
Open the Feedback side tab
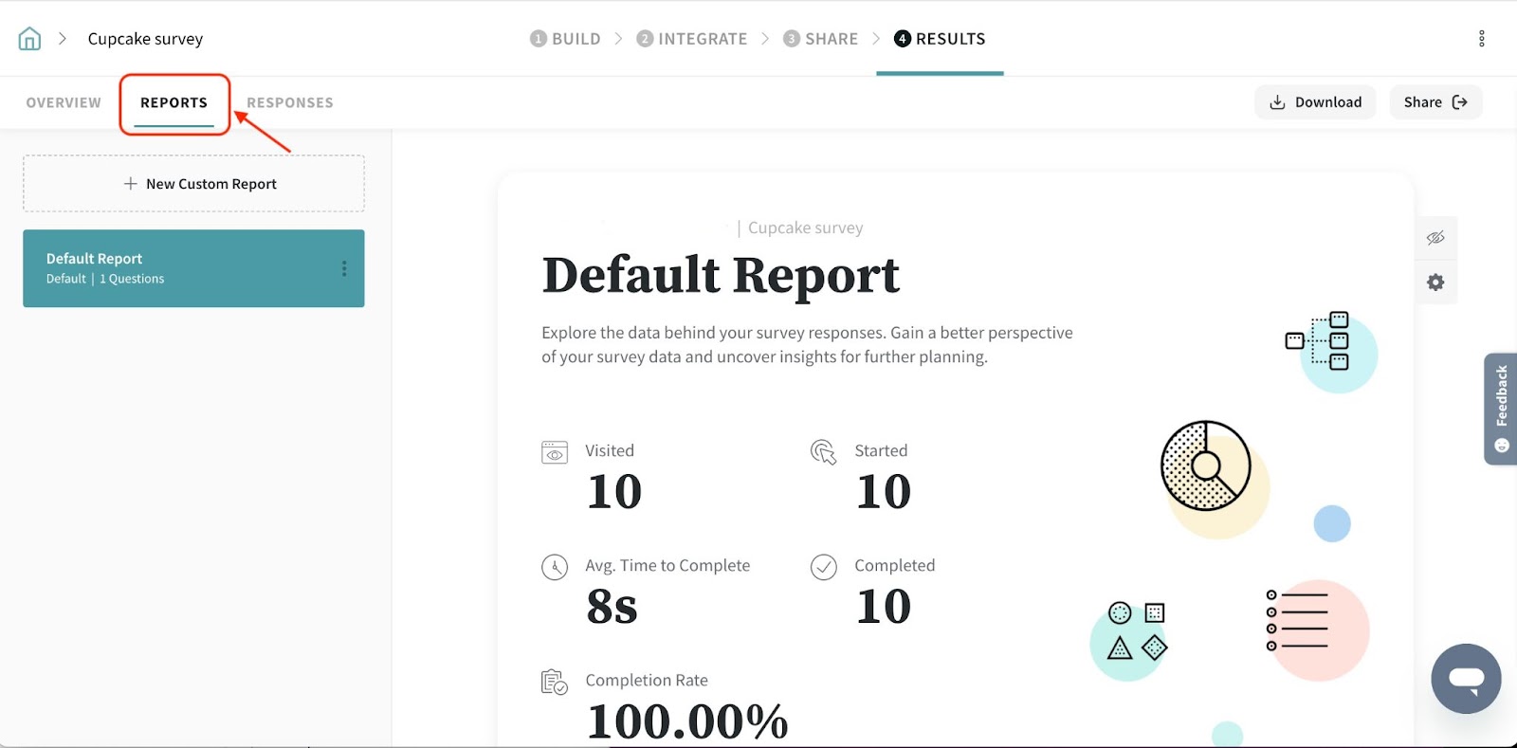point(1500,408)
